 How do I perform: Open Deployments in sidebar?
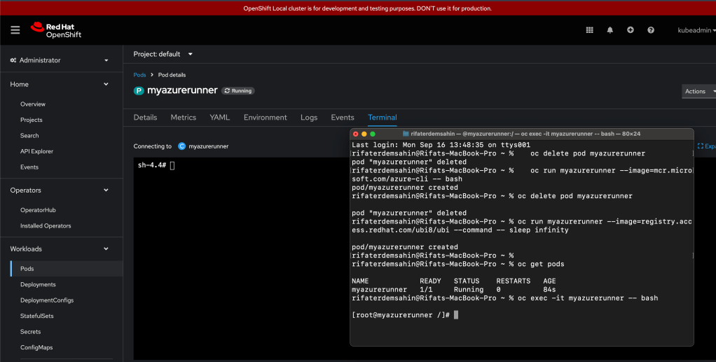click(39, 284)
